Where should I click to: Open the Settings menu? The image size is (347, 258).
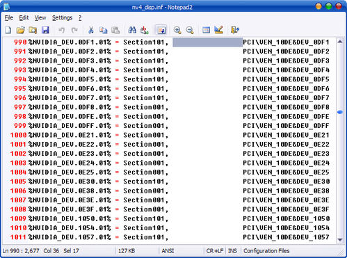(x=62, y=18)
